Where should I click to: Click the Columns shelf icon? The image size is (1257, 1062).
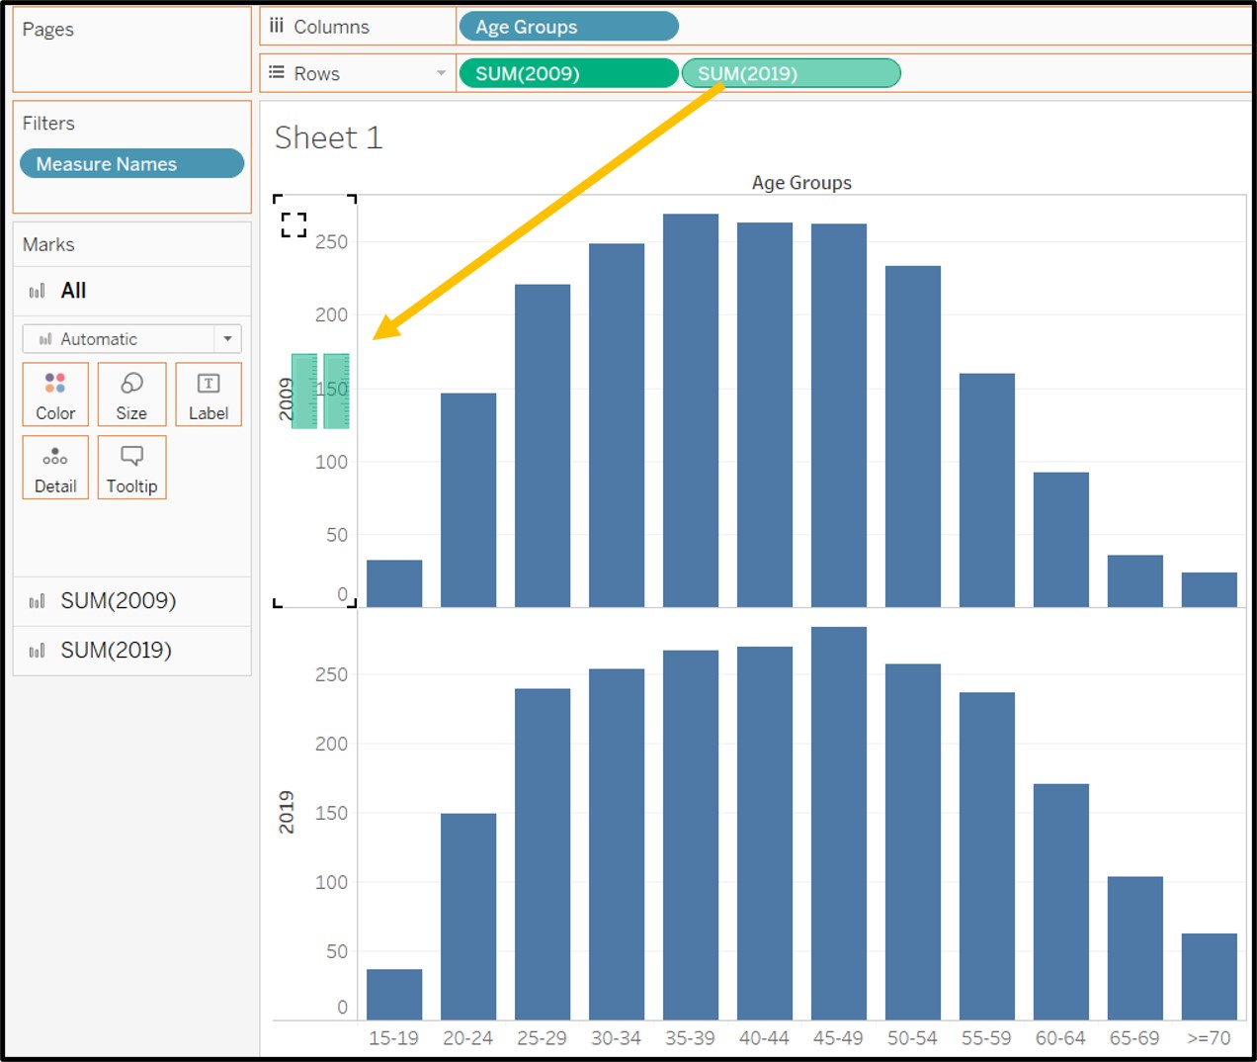pos(277,27)
